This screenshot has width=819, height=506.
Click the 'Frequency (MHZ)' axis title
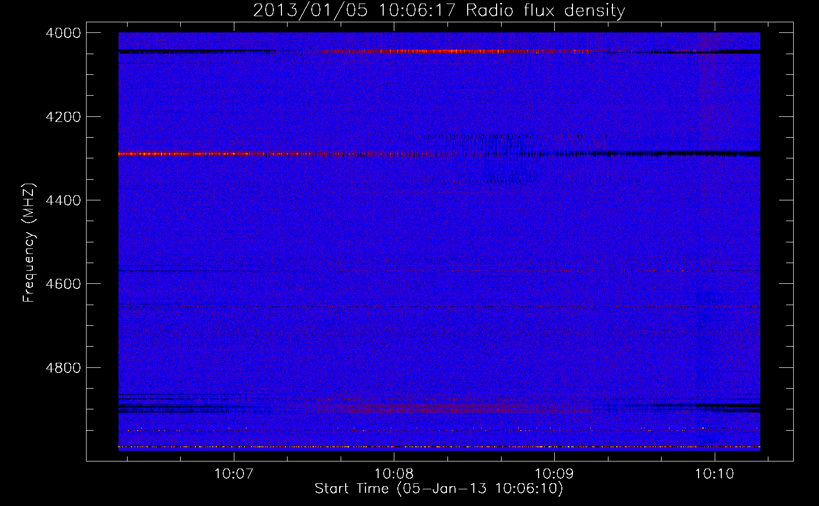29,243
